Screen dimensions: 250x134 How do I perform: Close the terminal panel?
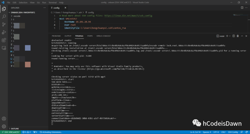point(246,36)
